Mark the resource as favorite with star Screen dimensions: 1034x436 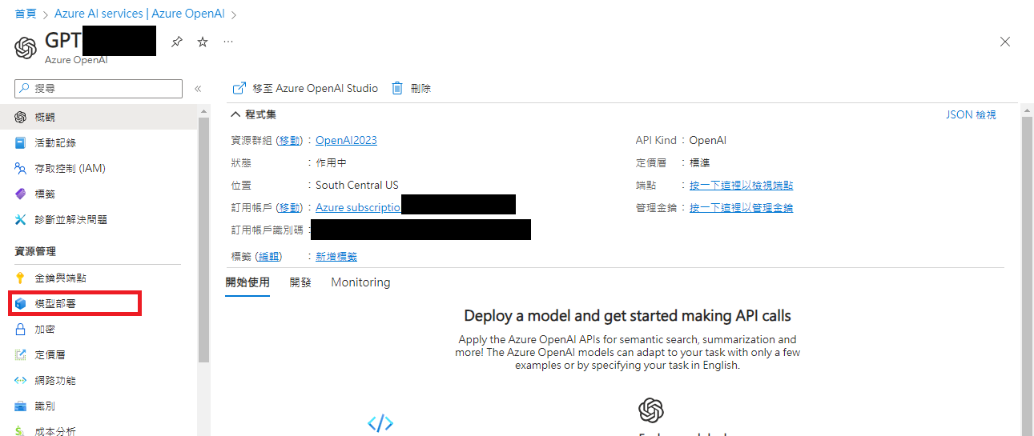coord(203,42)
